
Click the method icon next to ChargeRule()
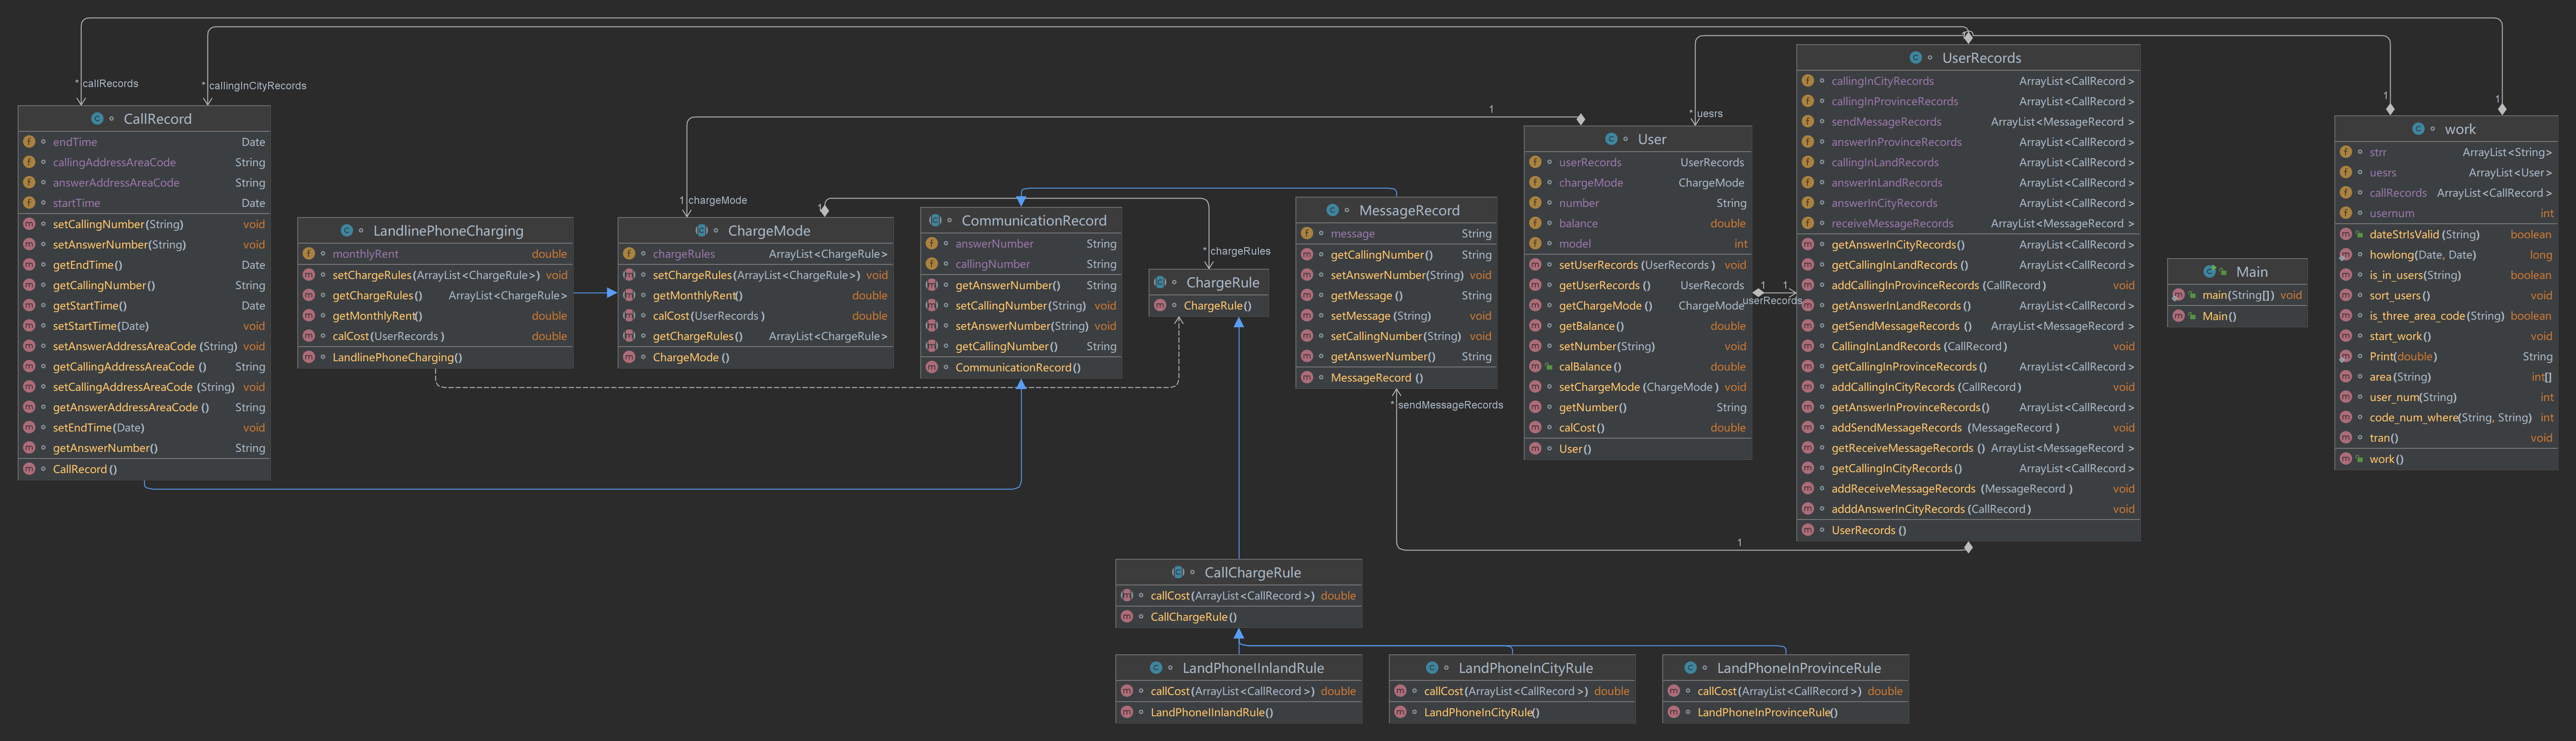[1160, 306]
